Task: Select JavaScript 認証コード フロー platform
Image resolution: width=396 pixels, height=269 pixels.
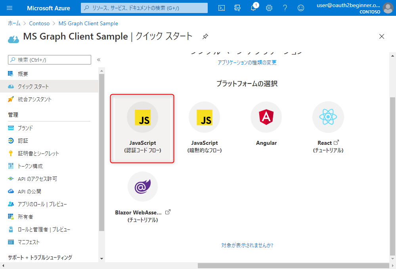Action: [142, 129]
